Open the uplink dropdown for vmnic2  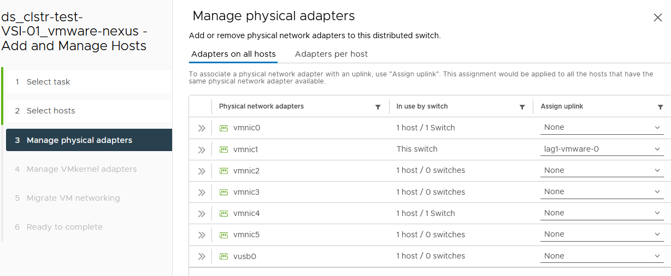(x=602, y=170)
